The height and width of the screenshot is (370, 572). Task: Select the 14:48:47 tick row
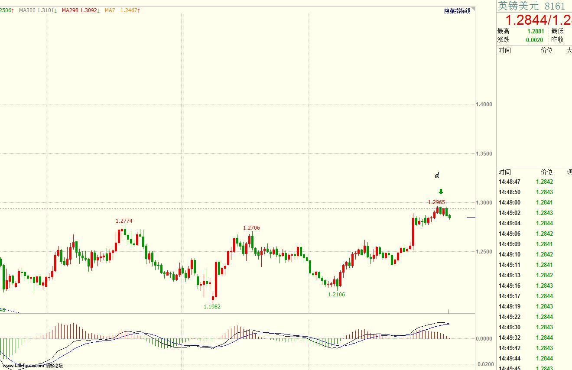click(534, 182)
